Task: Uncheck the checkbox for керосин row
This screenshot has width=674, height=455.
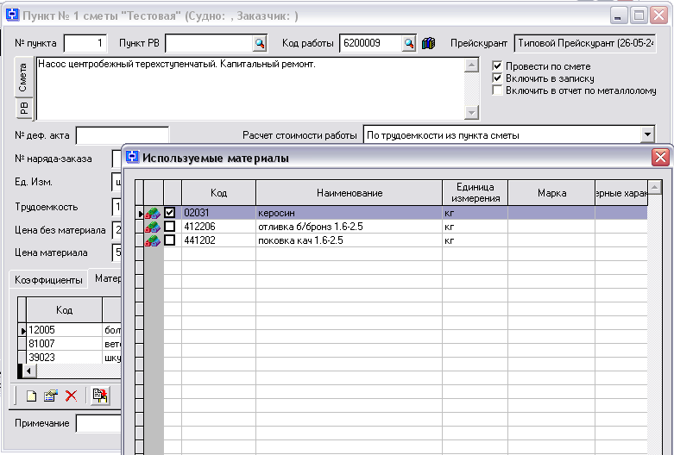Action: (170, 213)
